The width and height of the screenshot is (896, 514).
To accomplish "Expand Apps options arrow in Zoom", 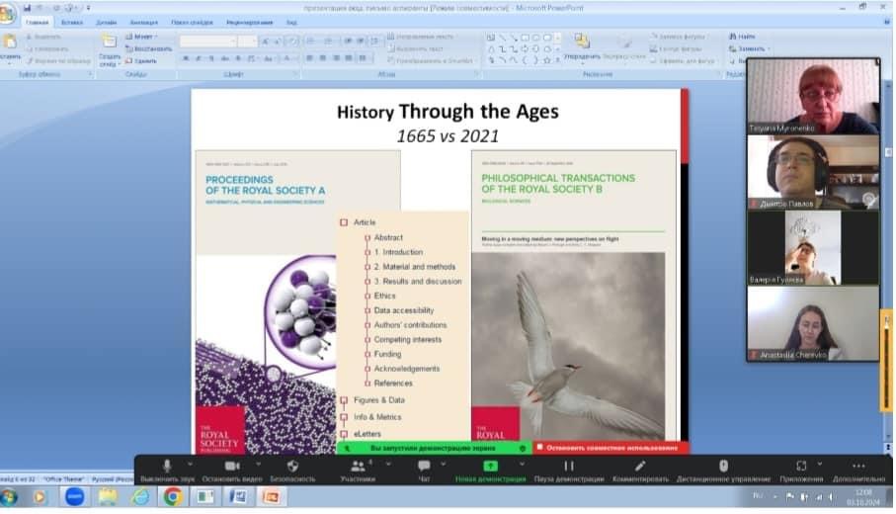I will point(820,465).
